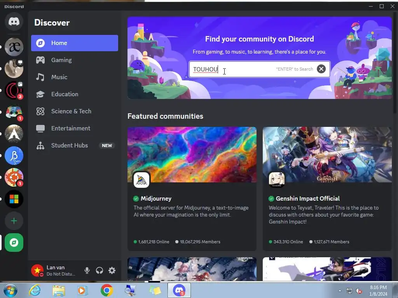Screen dimensions: 398x298
Task: Open the bottom-right Valorant-style community card
Action: (327, 269)
